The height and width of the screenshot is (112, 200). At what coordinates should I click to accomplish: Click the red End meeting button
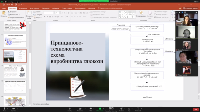click(x=196, y=109)
